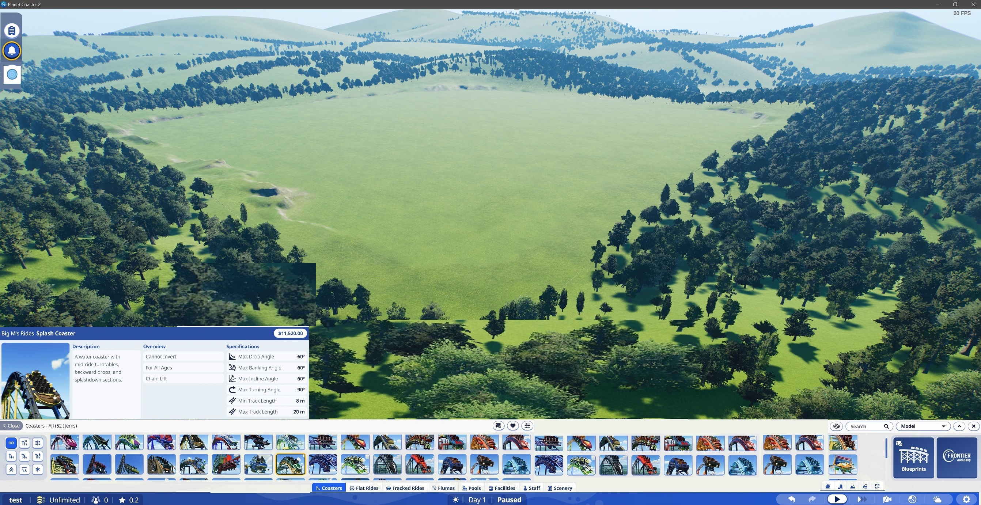
Task: Toggle blueprint-only view icon beside the heart
Action: click(x=499, y=426)
